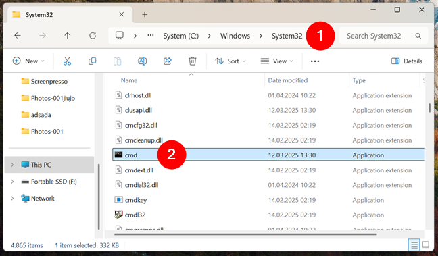Image resolution: width=438 pixels, height=256 pixels.
Task: Expand the This PC tree node
Action: click(x=12, y=165)
